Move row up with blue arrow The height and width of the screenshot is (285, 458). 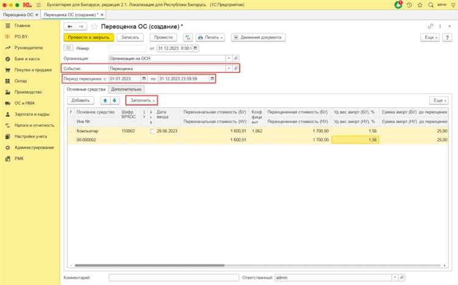click(106, 100)
